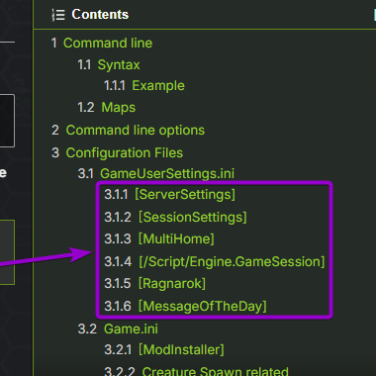The width and height of the screenshot is (376, 376).
Task: Select the [MultiHome] entry
Action: point(176,238)
